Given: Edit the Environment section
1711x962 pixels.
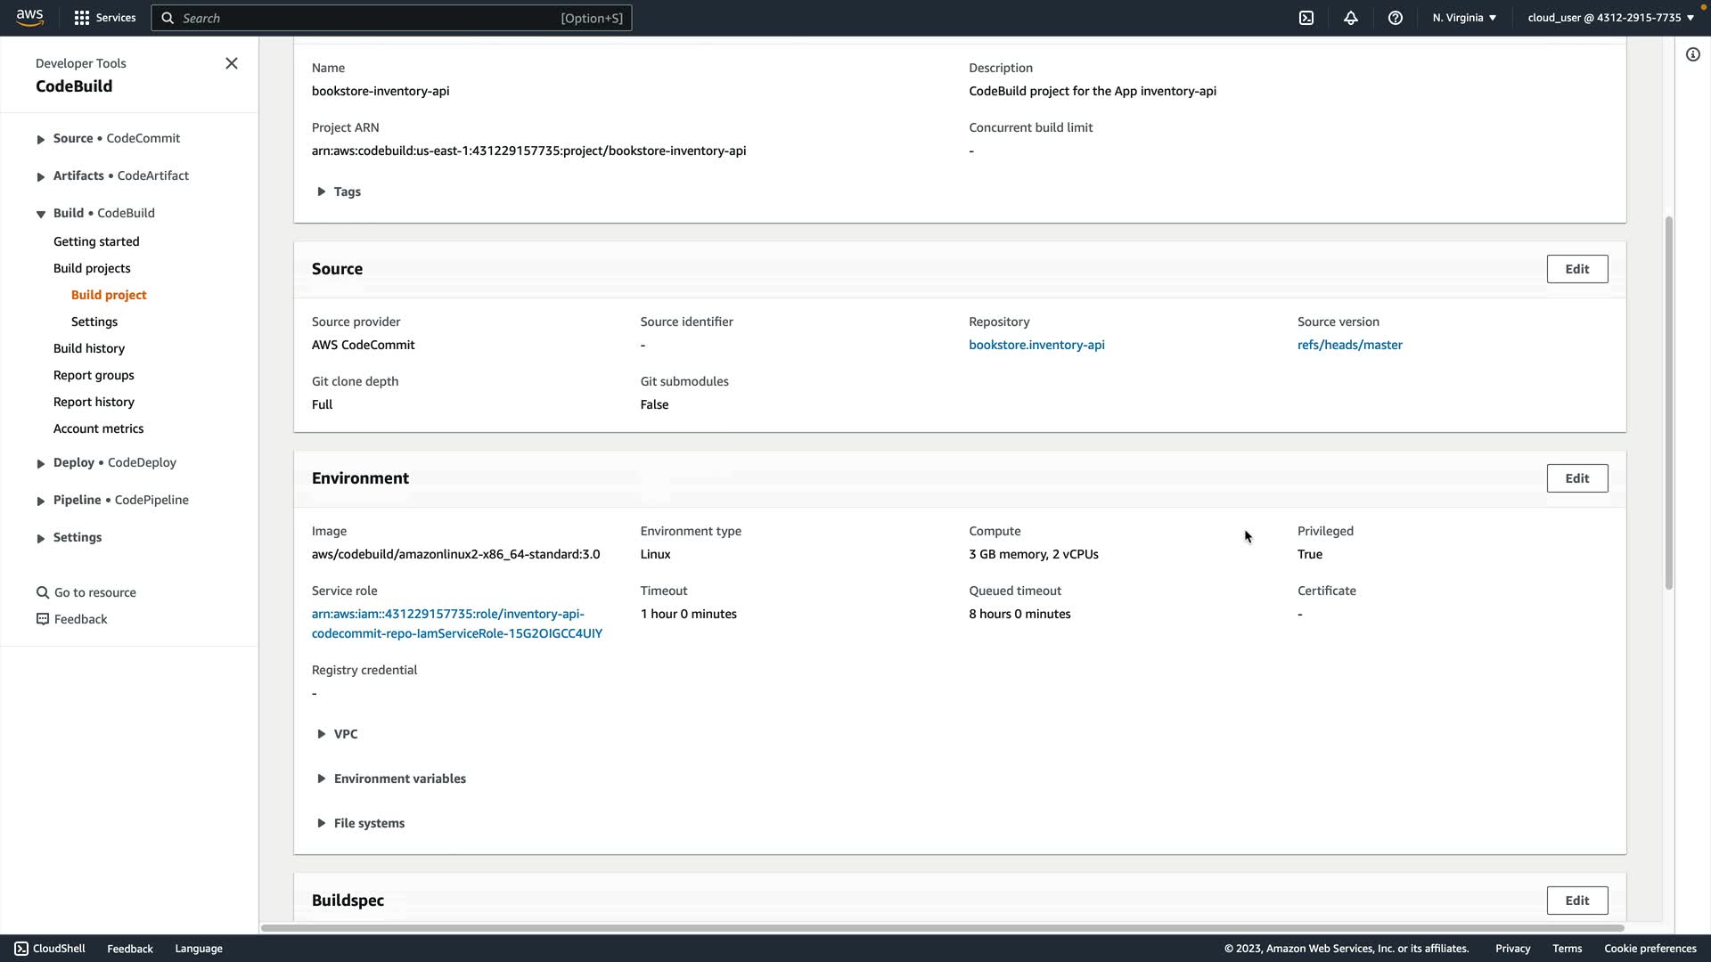Looking at the screenshot, I should pyautogui.click(x=1576, y=478).
